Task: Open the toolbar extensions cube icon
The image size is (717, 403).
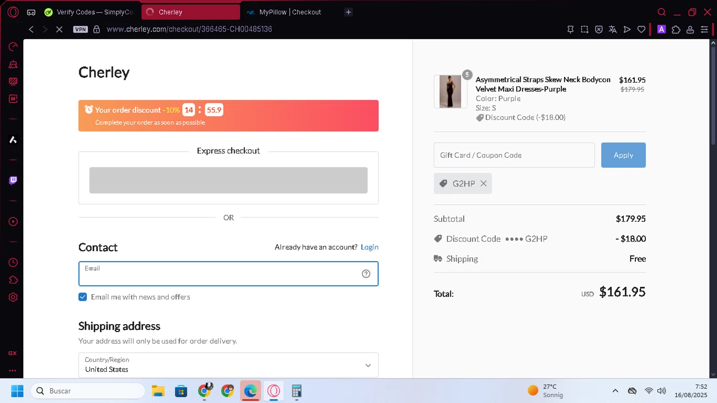Action: tap(676, 29)
